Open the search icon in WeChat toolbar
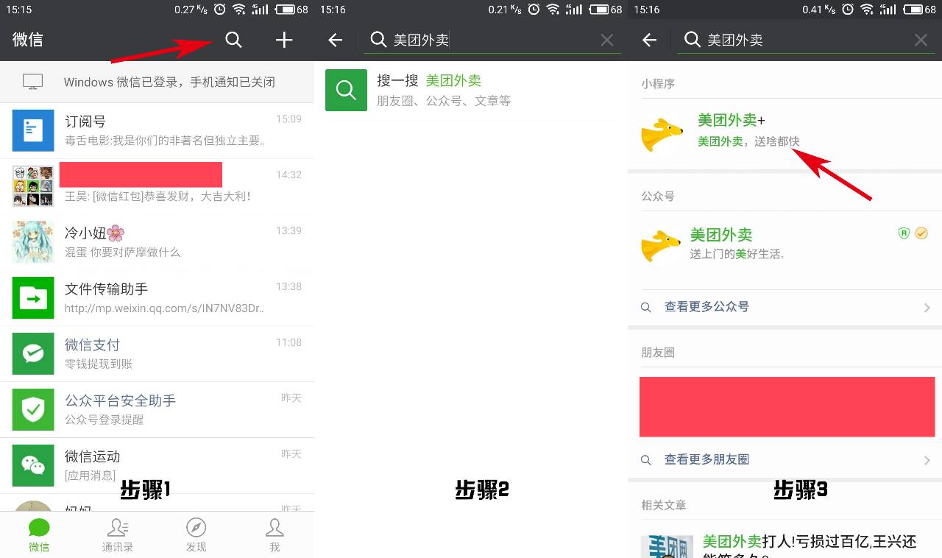Viewport: 942px width, 558px height. [x=233, y=40]
